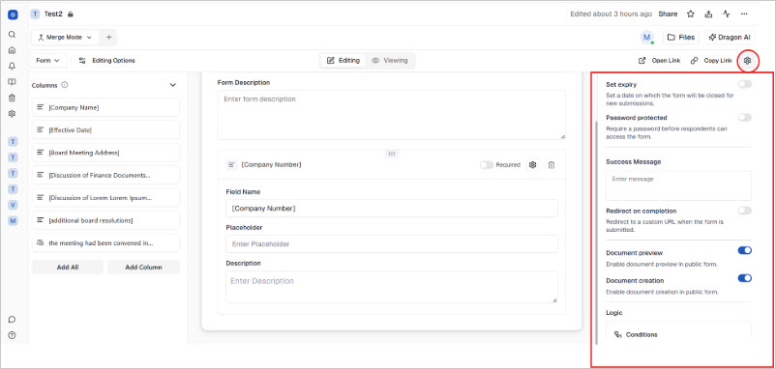Click the Share button
The height and width of the screenshot is (369, 776).
pyautogui.click(x=668, y=14)
